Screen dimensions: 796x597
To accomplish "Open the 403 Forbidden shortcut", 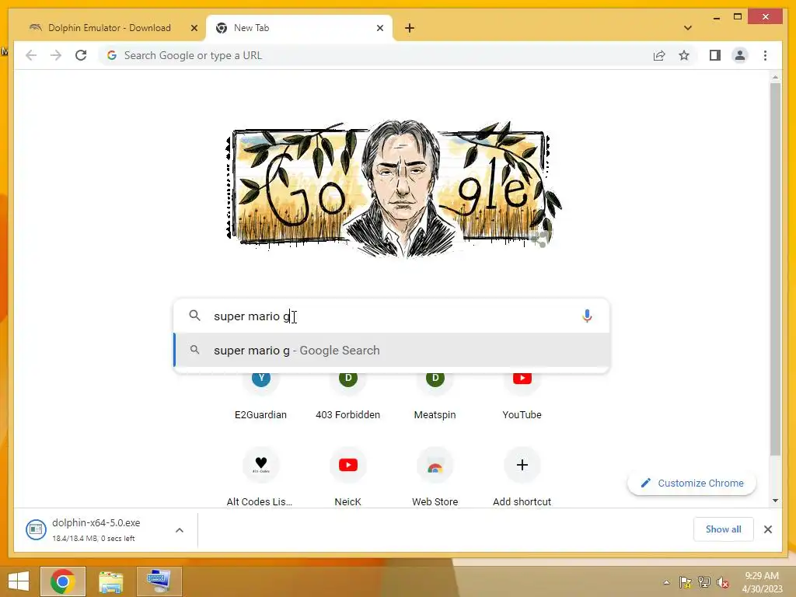I will 347,396.
